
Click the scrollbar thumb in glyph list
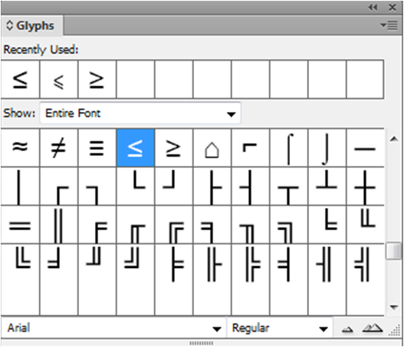coord(394,250)
